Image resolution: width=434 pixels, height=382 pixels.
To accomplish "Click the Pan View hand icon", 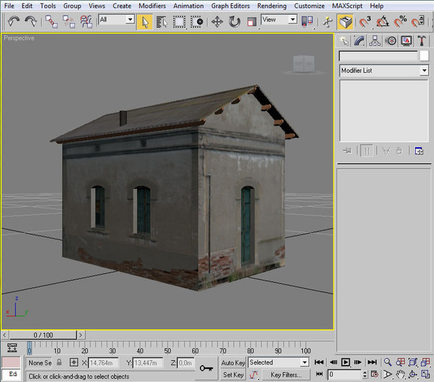I will [401, 375].
